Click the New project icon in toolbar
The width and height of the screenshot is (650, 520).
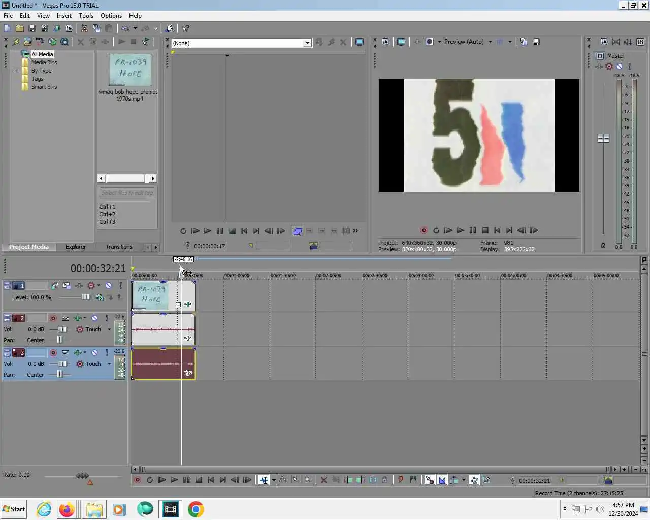7,28
